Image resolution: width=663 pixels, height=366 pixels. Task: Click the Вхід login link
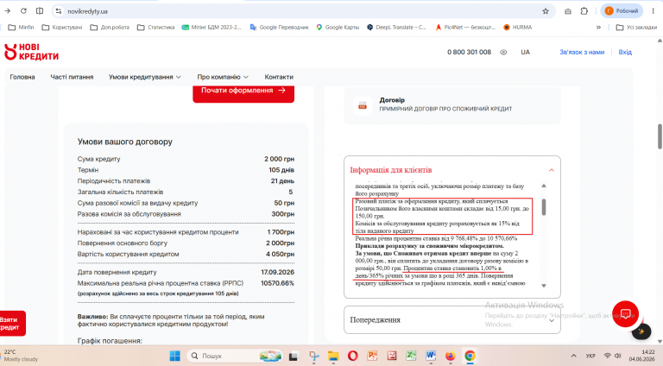[x=625, y=52]
